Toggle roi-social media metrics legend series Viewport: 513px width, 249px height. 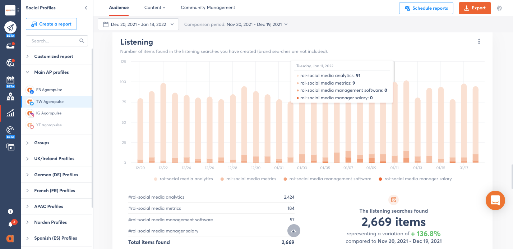click(x=248, y=179)
